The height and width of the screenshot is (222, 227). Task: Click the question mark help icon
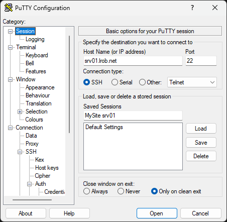click(x=192, y=8)
